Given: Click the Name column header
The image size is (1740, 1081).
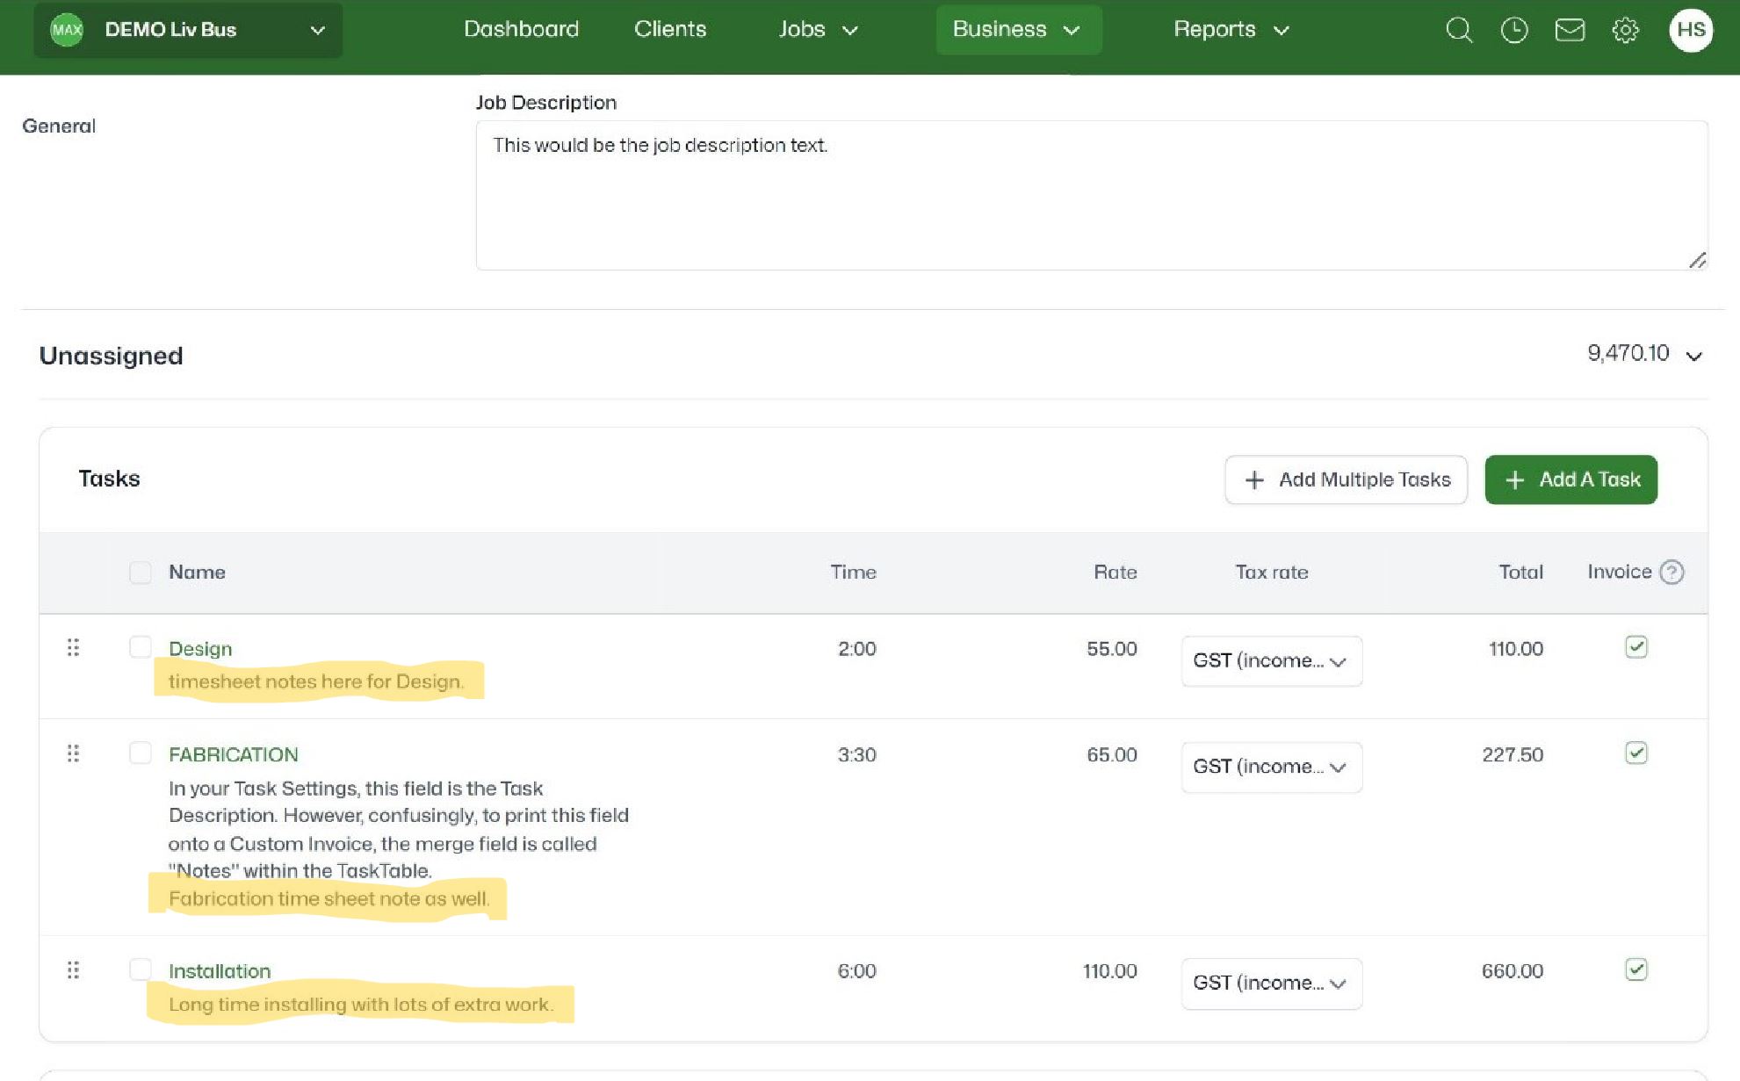Looking at the screenshot, I should tap(197, 573).
